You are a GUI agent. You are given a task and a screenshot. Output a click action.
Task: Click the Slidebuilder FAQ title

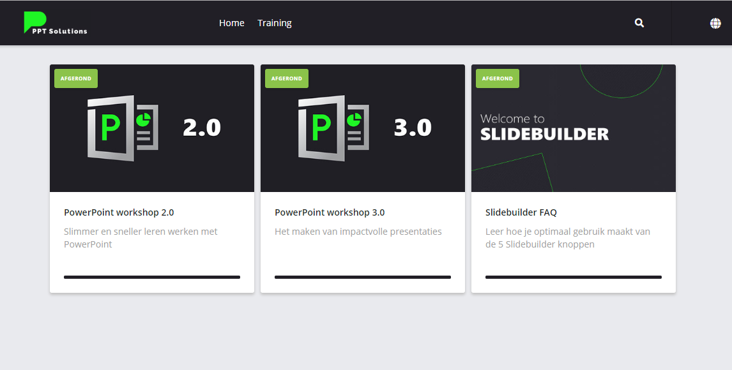point(521,212)
